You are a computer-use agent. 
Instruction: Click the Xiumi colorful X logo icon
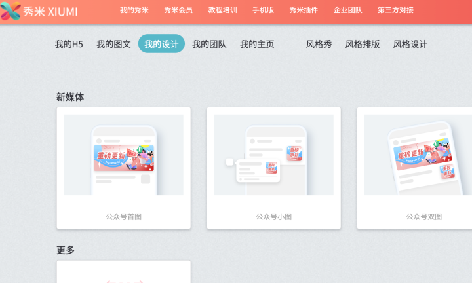pyautogui.click(x=10, y=11)
